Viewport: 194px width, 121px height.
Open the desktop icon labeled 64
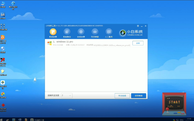pos(3,15)
